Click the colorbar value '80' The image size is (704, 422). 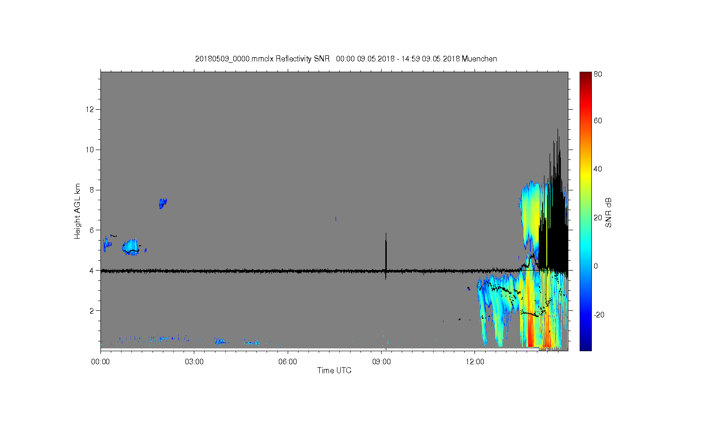(598, 74)
